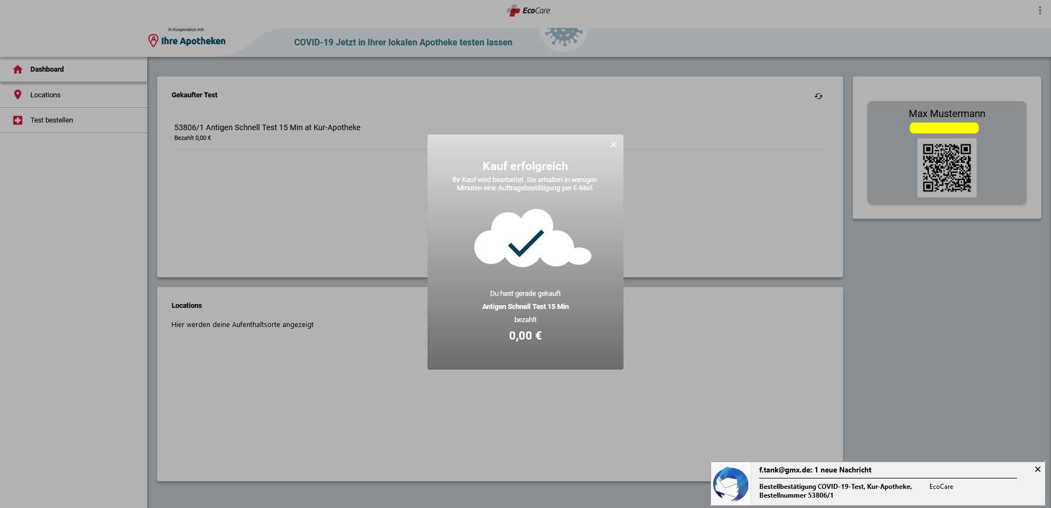Dismiss the Thunderbird new message notification
The height and width of the screenshot is (508, 1051).
click(x=1037, y=469)
